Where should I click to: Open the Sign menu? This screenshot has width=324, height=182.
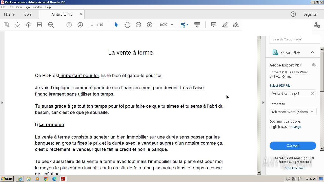coord(27,7)
